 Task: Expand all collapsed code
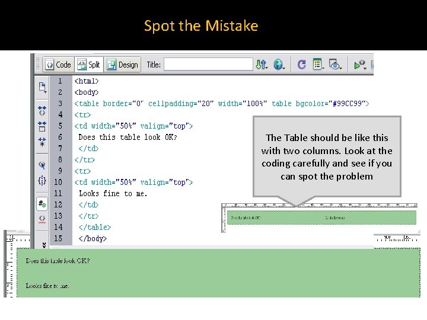(x=42, y=142)
